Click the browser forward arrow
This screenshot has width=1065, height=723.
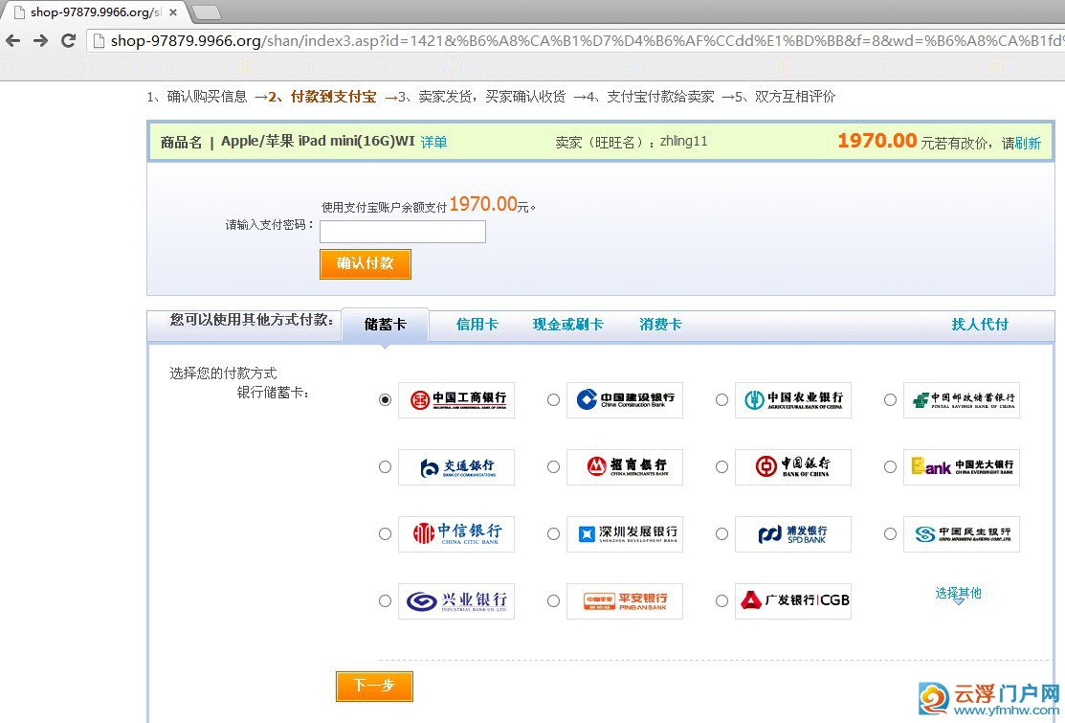click(x=40, y=40)
